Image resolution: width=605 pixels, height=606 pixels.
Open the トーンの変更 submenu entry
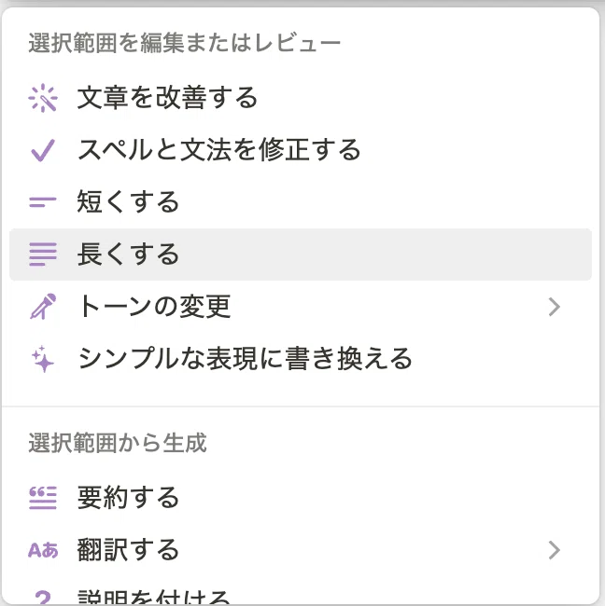pos(301,307)
